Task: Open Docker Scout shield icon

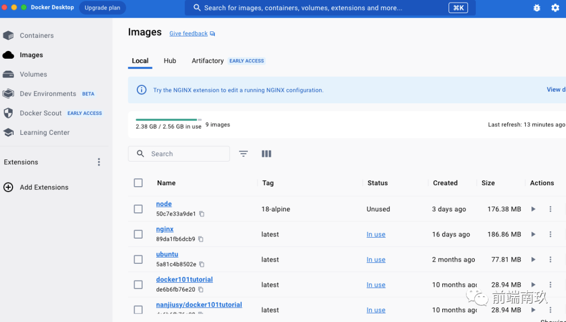Action: (8, 113)
